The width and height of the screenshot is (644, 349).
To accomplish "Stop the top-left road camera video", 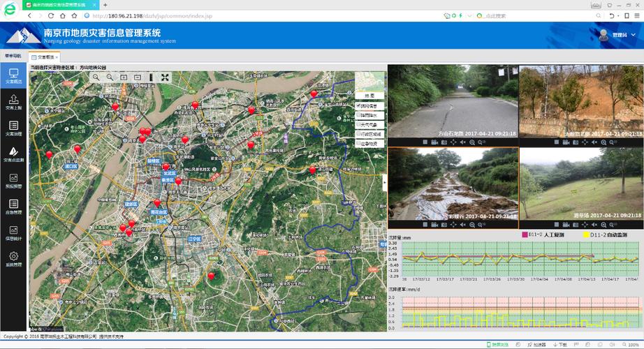I will click(425, 142).
